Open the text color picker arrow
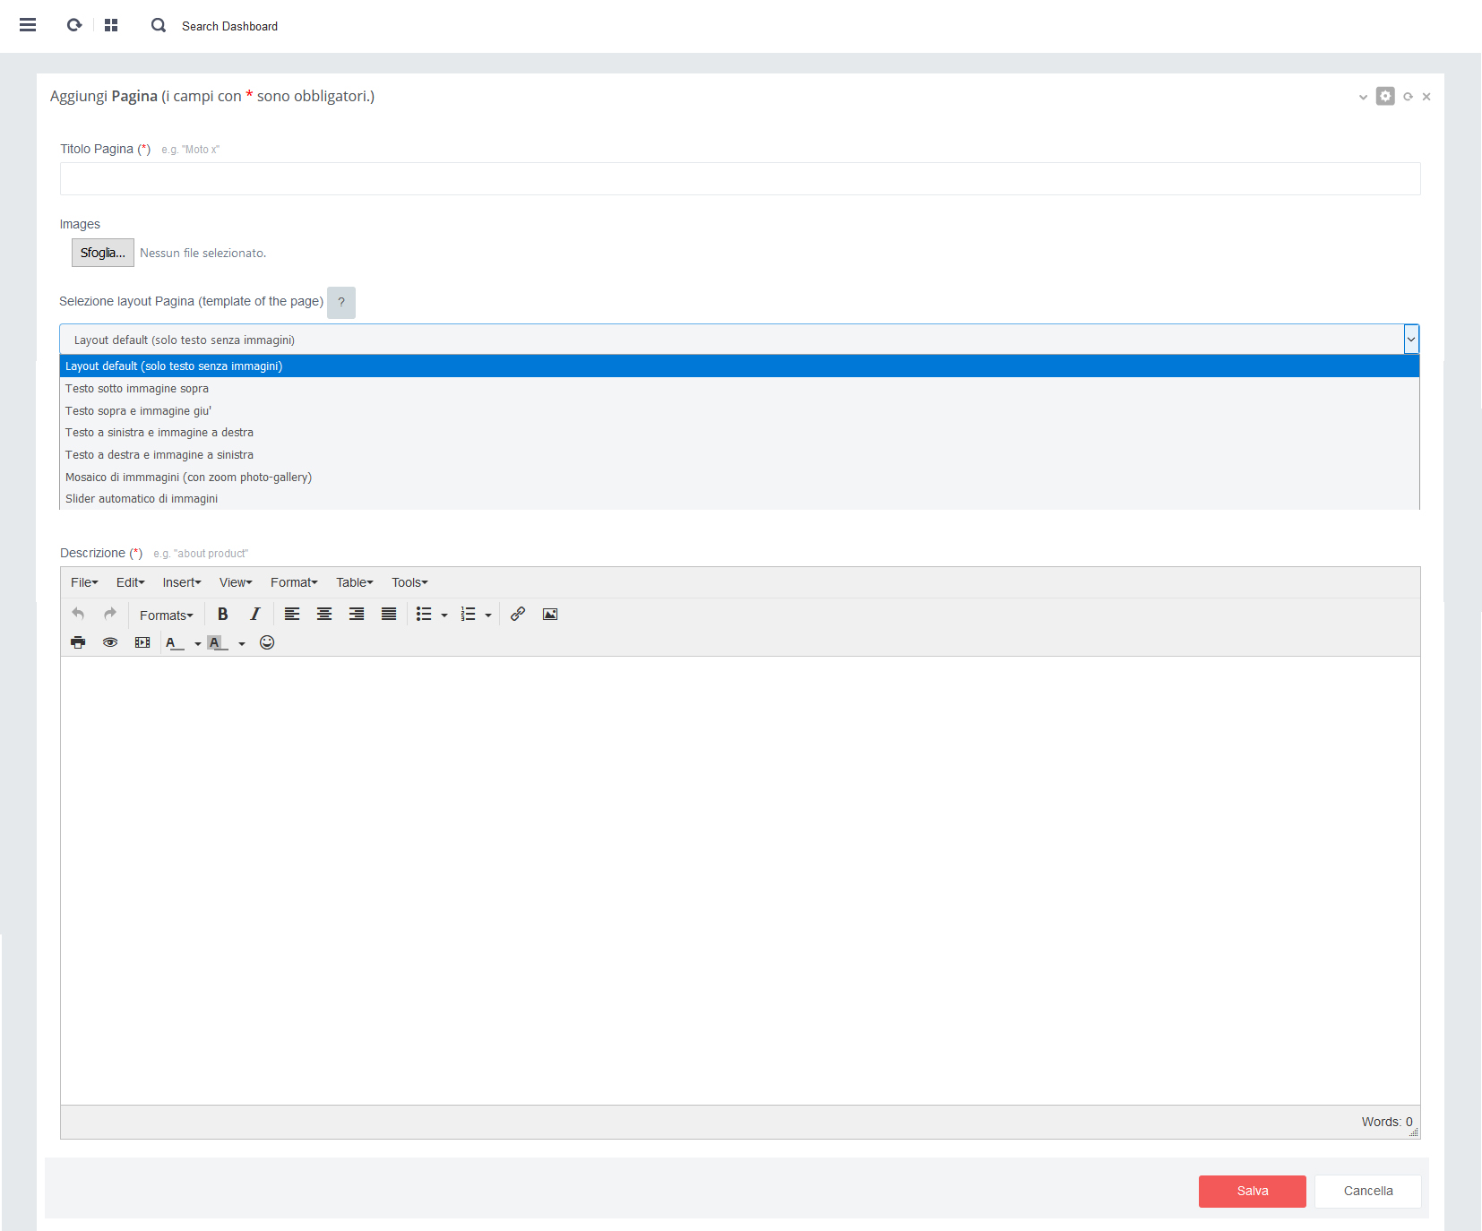 [197, 643]
